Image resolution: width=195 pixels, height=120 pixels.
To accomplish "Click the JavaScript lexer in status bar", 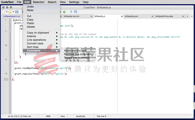I will tap(81, 116).
